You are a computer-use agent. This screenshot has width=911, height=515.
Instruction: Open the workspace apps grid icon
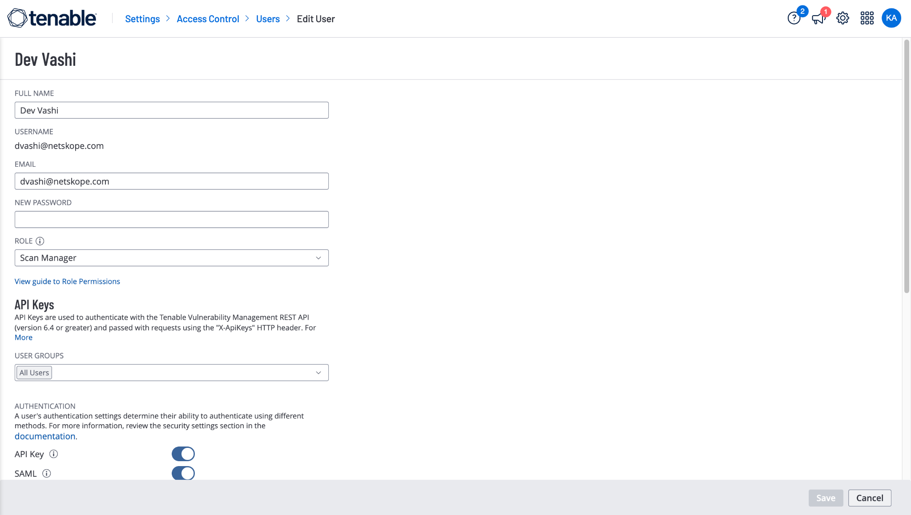[x=867, y=18]
